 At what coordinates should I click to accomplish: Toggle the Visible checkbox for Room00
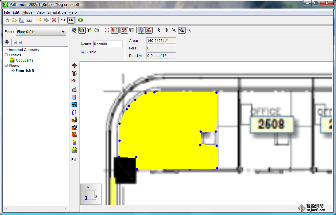83,52
